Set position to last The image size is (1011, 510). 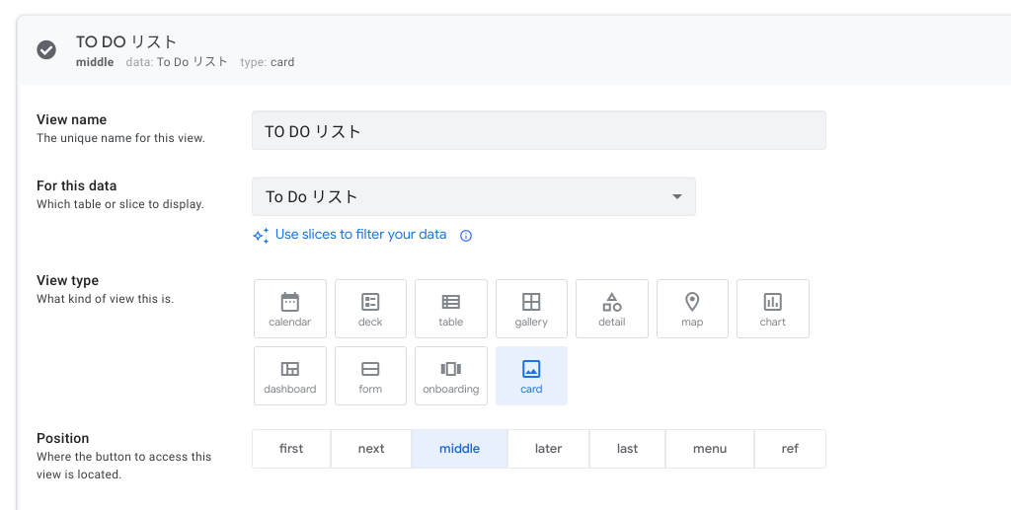point(627,449)
